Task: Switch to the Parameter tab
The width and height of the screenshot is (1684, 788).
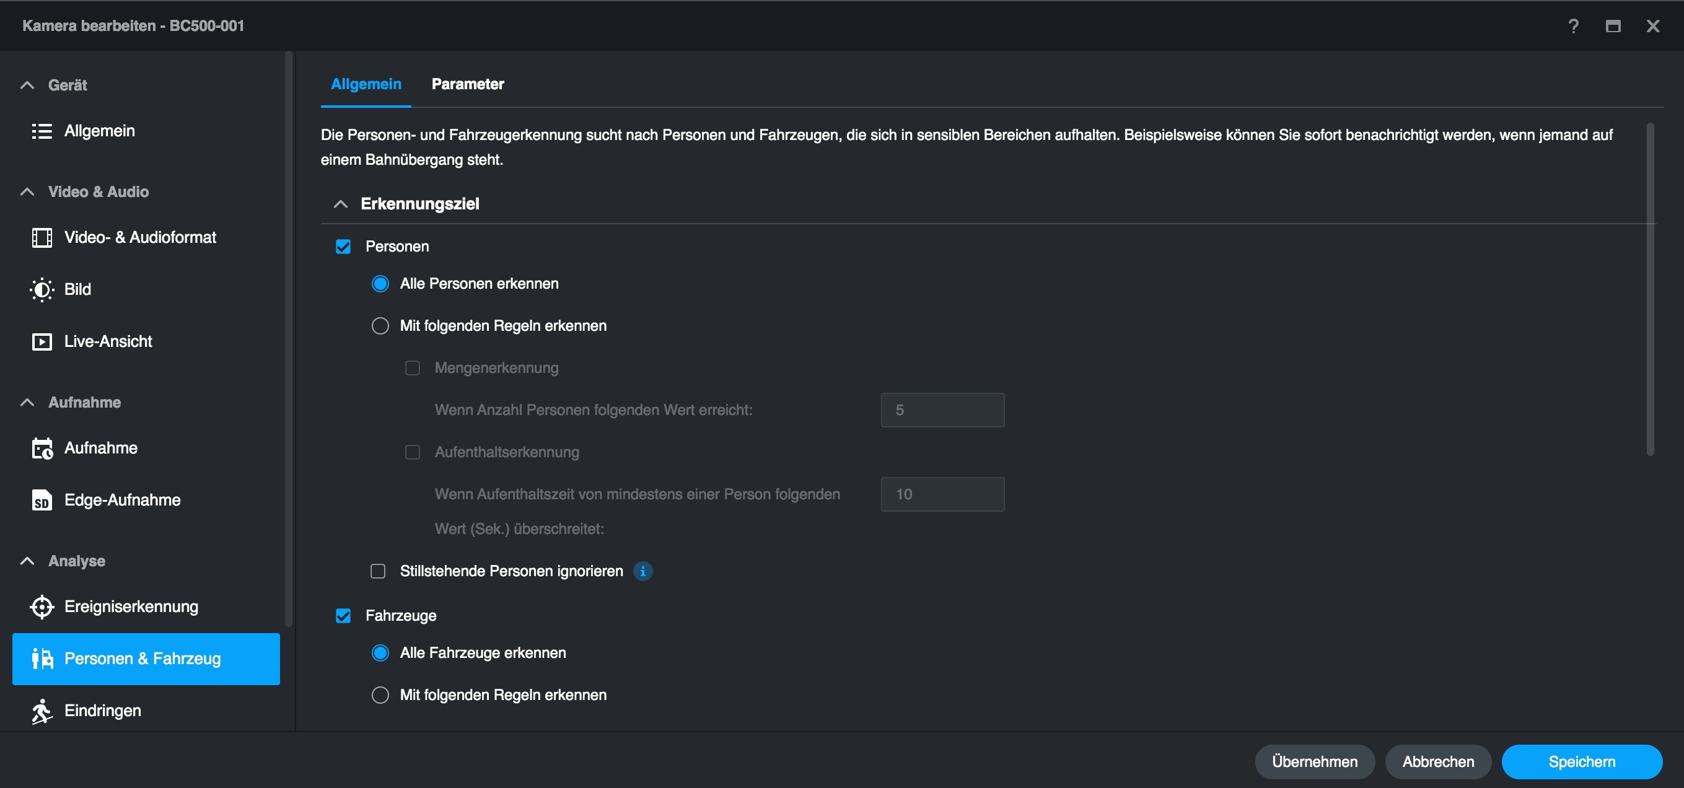Action: pos(467,84)
